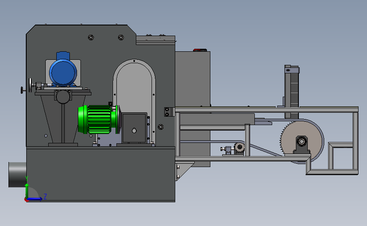Select the small sprocket on the frame

pos(240,148)
